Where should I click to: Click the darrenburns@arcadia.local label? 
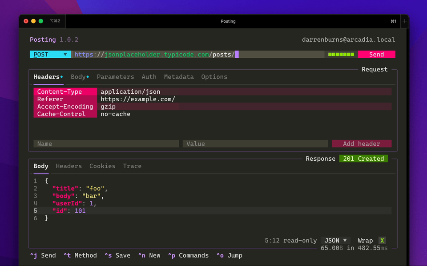pos(349,40)
